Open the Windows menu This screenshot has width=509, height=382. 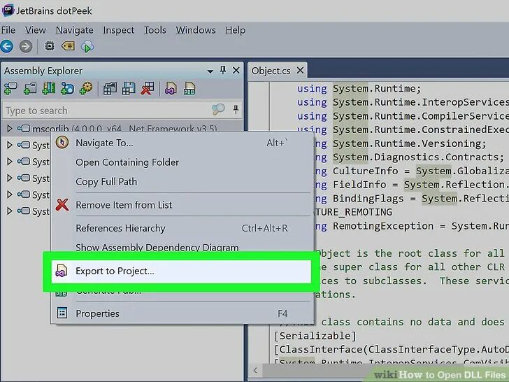[x=196, y=30]
